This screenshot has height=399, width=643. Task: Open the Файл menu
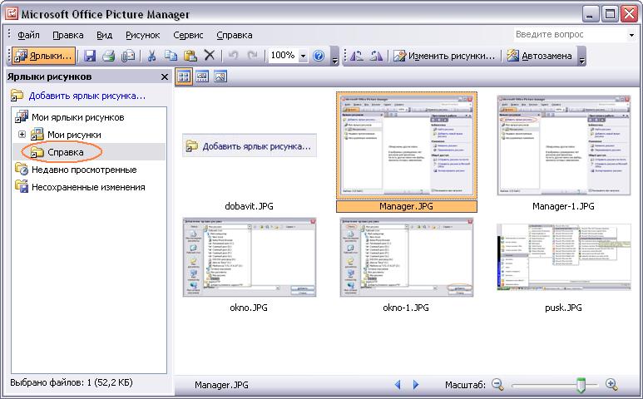pos(28,35)
